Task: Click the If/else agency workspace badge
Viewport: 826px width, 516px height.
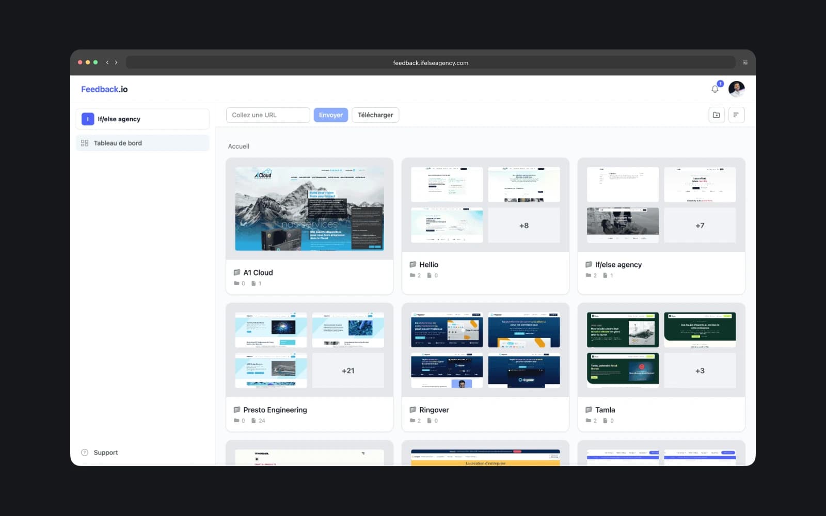Action: point(88,119)
